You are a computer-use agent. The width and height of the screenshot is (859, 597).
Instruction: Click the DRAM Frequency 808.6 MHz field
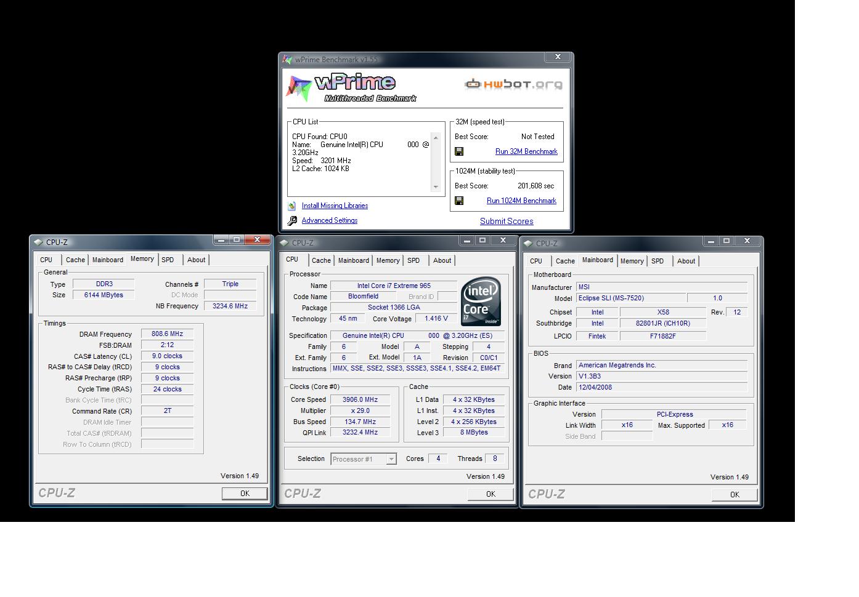pyautogui.click(x=167, y=334)
